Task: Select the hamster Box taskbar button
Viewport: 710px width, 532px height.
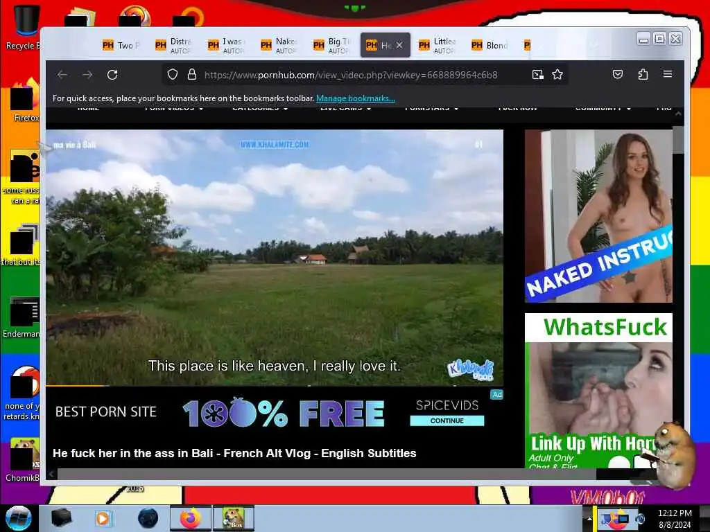Action: coord(234,518)
